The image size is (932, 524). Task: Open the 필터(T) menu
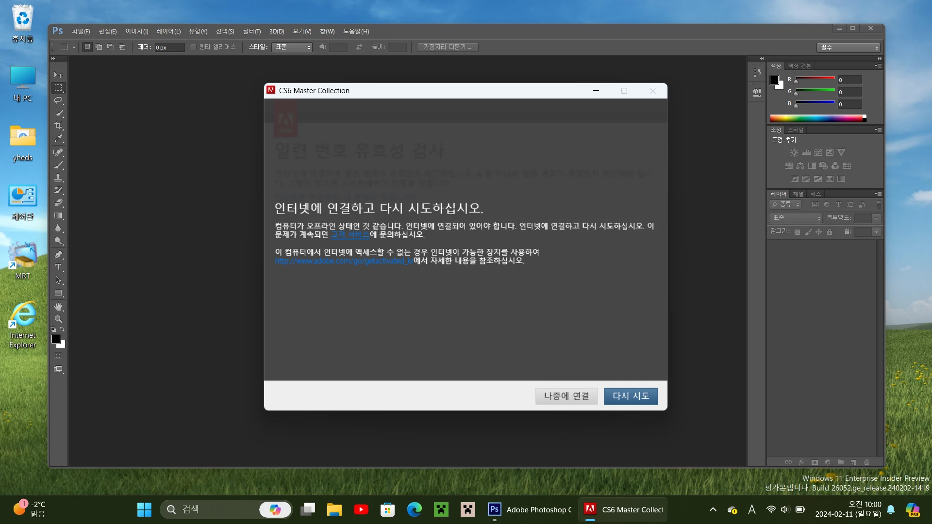251,31
